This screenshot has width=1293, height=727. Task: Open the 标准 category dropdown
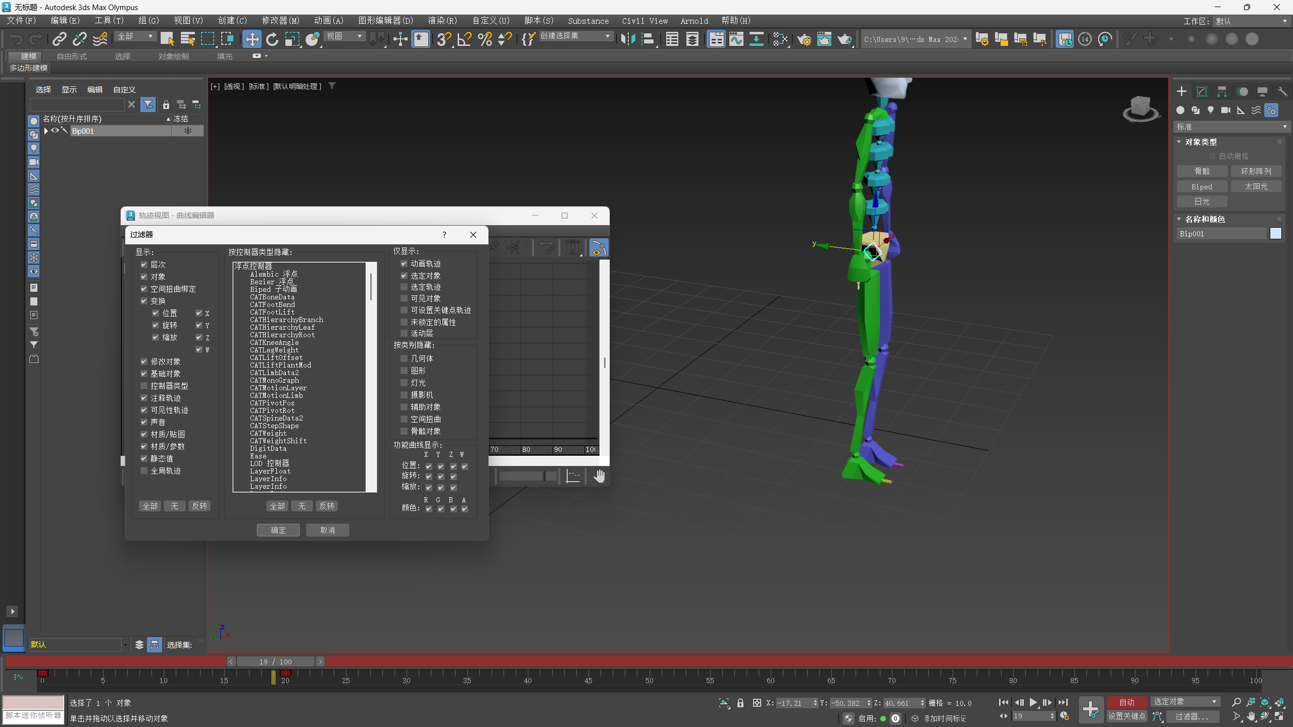(1231, 127)
